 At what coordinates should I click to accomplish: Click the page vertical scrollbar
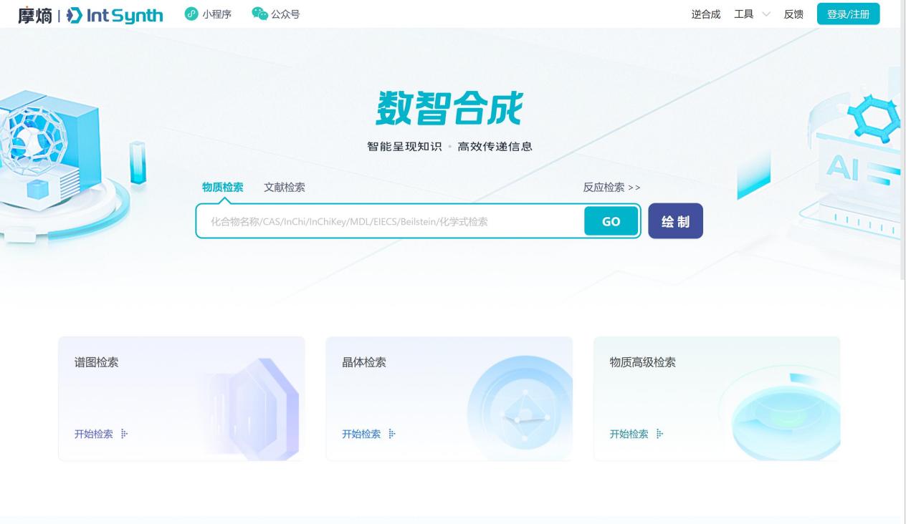point(902,262)
